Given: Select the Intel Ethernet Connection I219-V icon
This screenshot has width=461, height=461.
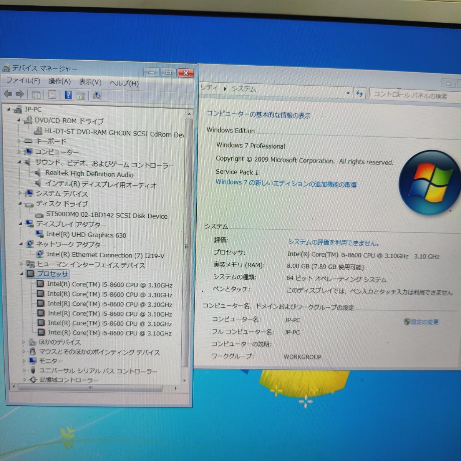Looking at the screenshot, I should click(40, 254).
